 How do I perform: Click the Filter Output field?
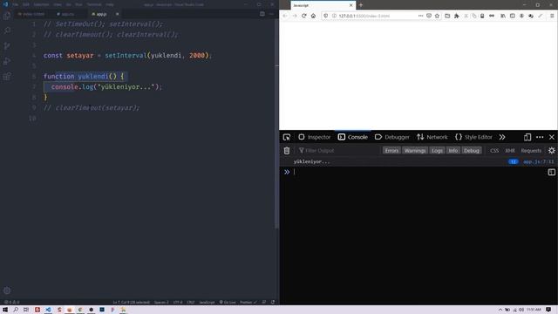(338, 151)
